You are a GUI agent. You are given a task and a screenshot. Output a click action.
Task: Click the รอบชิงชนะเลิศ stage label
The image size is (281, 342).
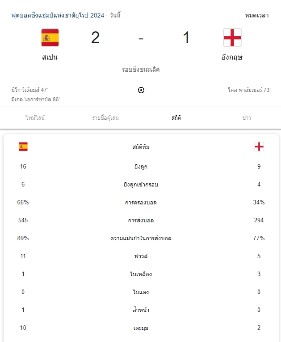(x=141, y=69)
